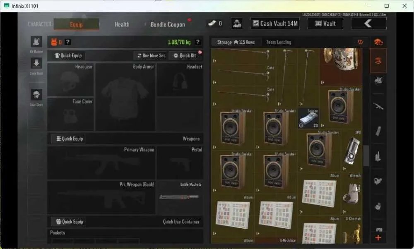The height and width of the screenshot is (249, 414).
Task: Go back with the arrow button
Action: (368, 24)
